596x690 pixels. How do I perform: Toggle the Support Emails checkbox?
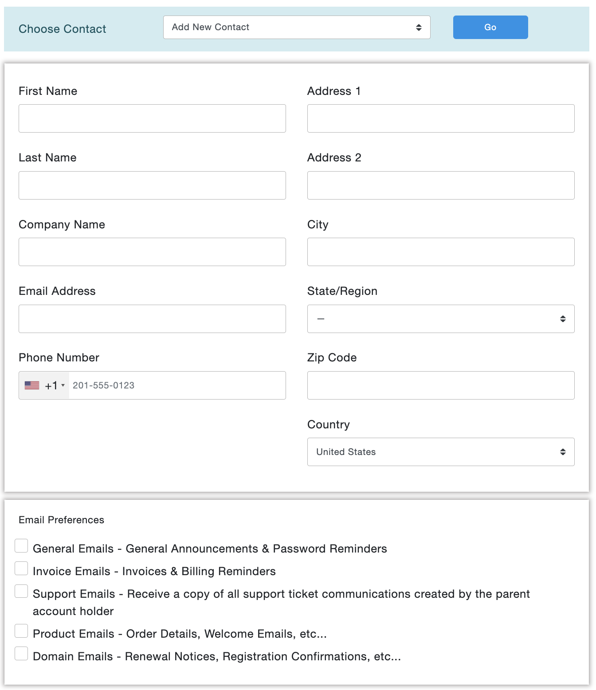pyautogui.click(x=21, y=591)
